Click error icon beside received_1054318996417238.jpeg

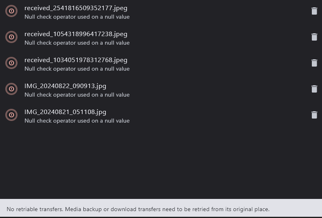click(11, 37)
